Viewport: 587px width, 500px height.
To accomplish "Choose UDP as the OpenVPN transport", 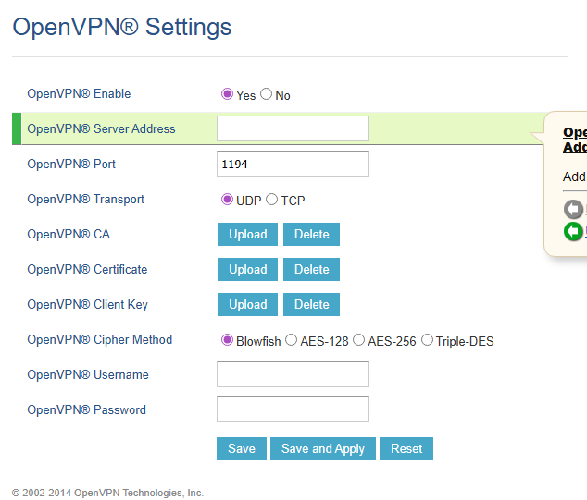I will 227,200.
